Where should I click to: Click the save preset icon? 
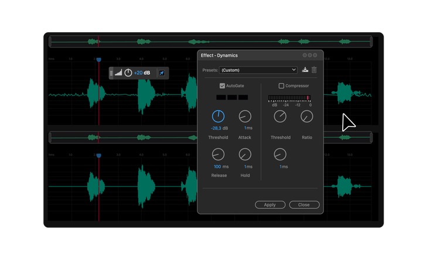(x=305, y=70)
